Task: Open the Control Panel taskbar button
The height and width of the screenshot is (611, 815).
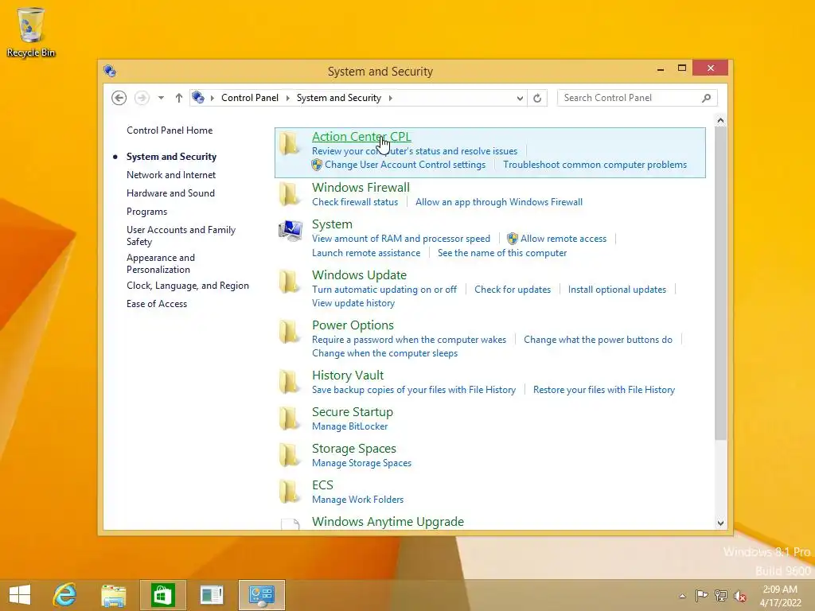Action: click(x=261, y=595)
